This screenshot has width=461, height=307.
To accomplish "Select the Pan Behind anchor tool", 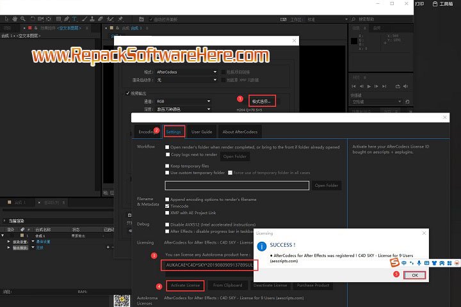I will click(49, 19).
